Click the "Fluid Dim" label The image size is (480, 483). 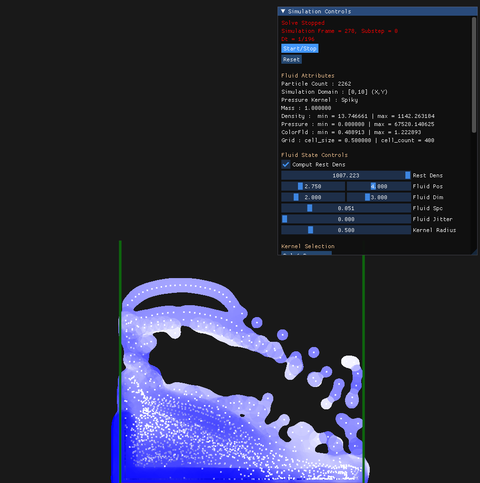click(x=428, y=197)
